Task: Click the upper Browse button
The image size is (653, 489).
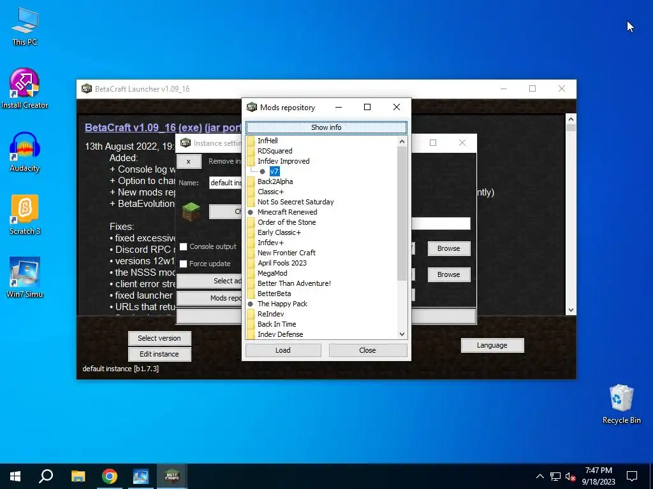Action: [448, 248]
